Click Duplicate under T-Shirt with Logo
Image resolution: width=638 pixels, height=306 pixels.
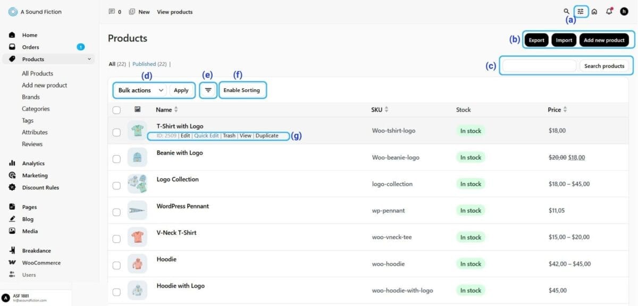(267, 135)
